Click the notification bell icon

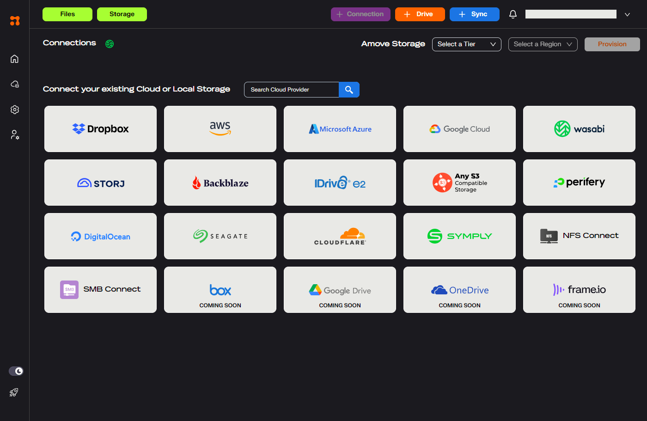[x=513, y=14]
